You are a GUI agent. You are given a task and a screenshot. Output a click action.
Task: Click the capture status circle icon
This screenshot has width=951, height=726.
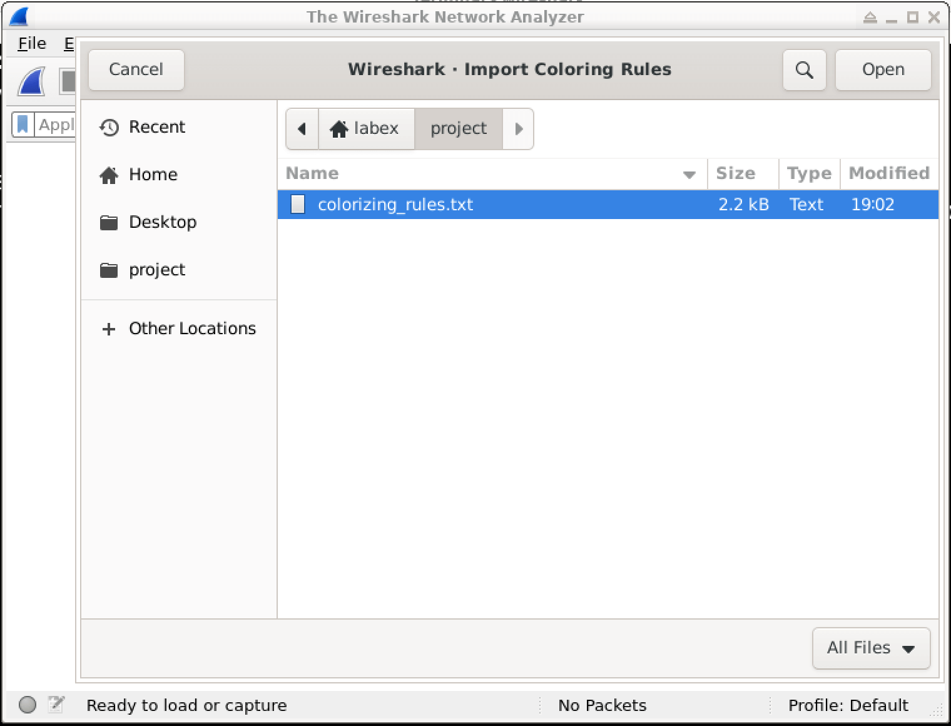[28, 705]
